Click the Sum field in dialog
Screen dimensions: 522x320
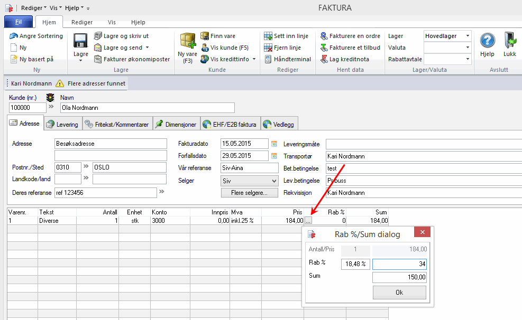399,277
